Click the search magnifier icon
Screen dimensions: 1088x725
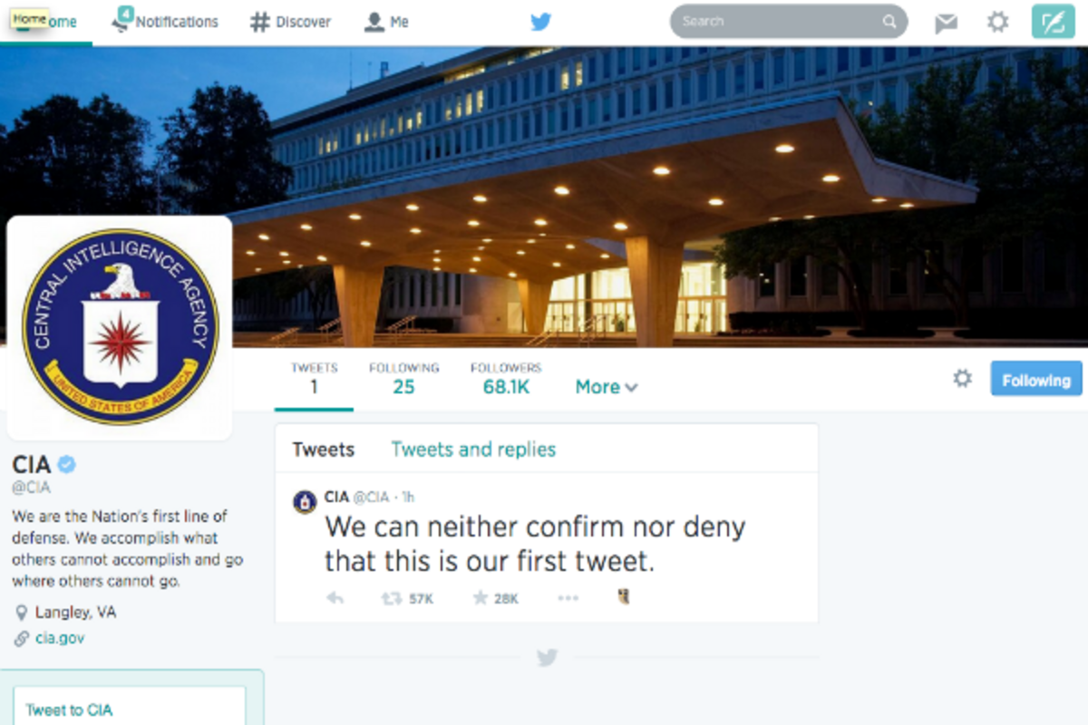coord(889,22)
